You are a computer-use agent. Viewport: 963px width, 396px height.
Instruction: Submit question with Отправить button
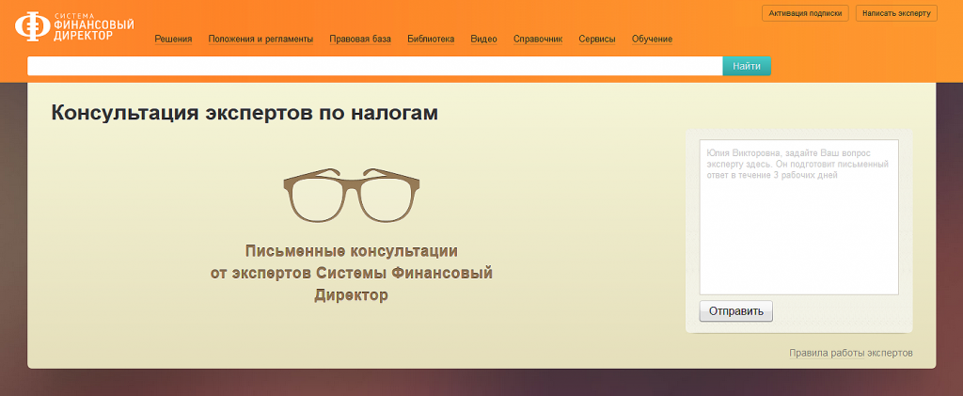pos(735,311)
